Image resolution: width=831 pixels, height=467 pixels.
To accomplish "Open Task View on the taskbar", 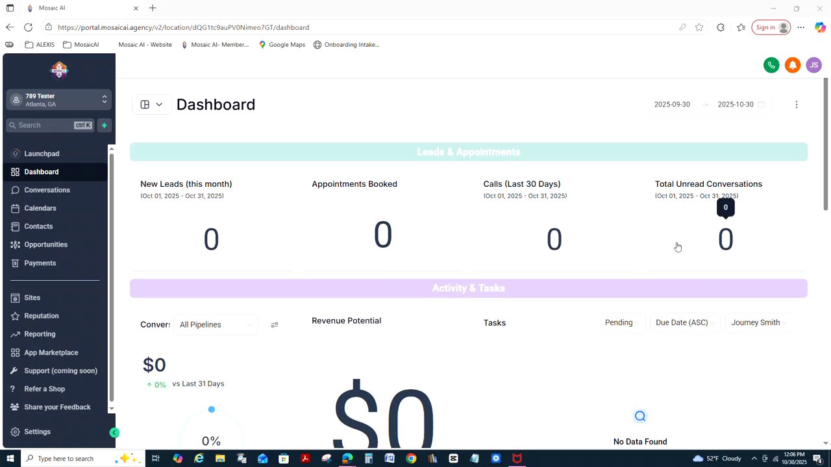I will (x=156, y=459).
